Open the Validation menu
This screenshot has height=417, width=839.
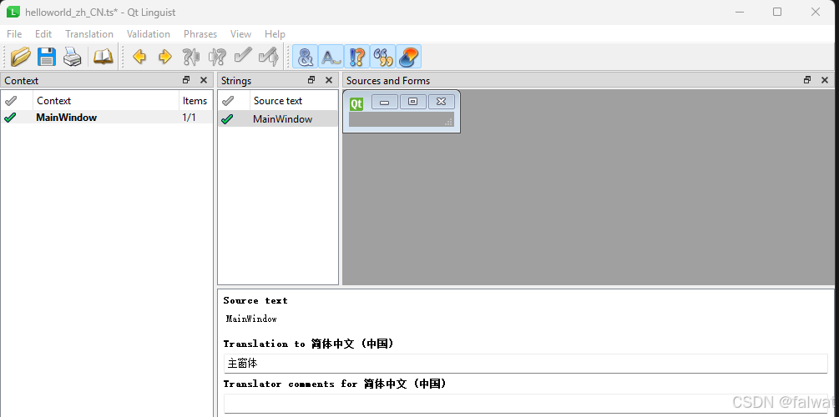[149, 34]
